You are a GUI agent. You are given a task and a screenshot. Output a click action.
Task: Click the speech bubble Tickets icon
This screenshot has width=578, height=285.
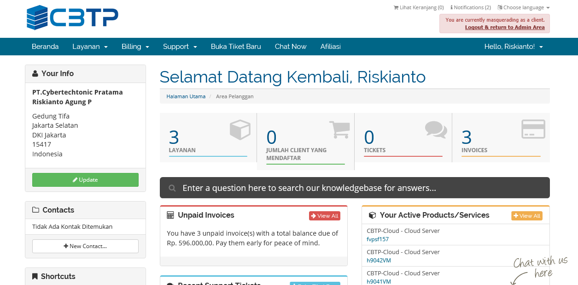click(436, 130)
